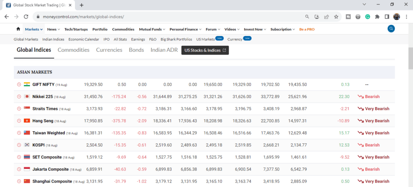
Task: Click the US Stocks & Indices button
Action: [205, 50]
